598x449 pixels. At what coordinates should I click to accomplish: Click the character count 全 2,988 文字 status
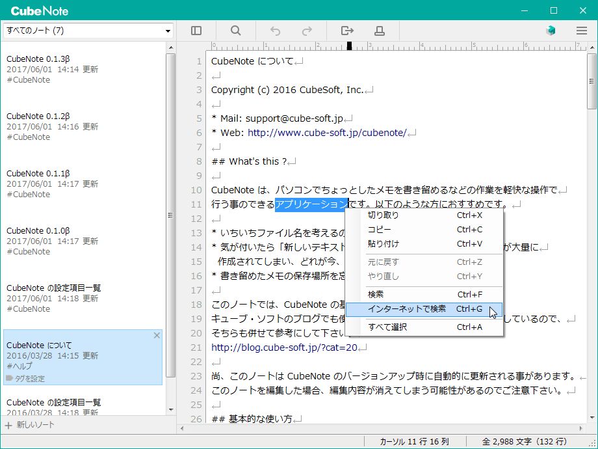click(525, 442)
